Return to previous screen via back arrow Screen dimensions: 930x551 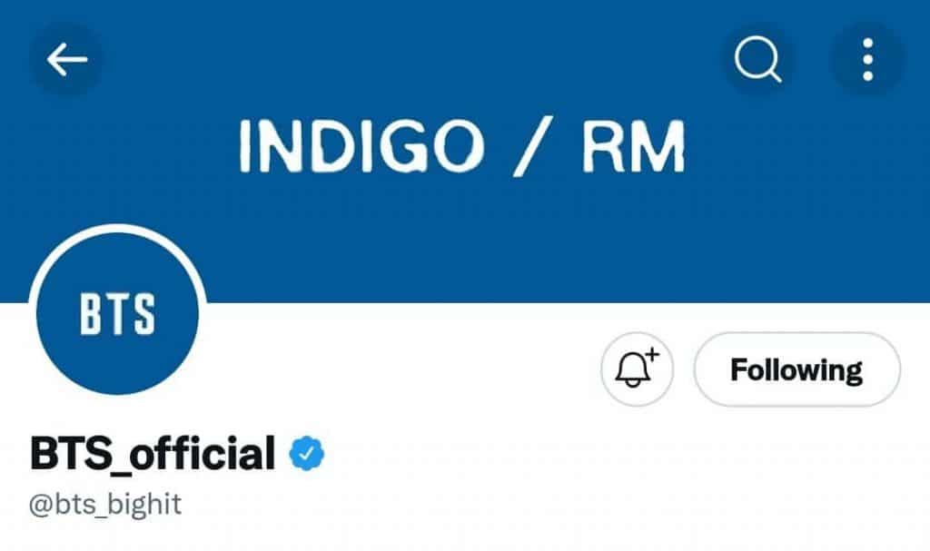[x=66, y=59]
